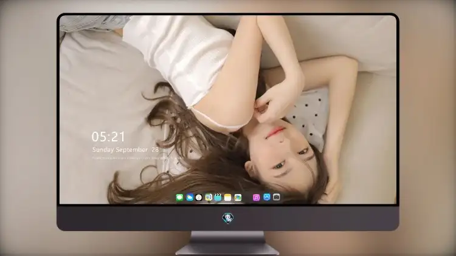Open the Clock app in dock

pos(199,197)
